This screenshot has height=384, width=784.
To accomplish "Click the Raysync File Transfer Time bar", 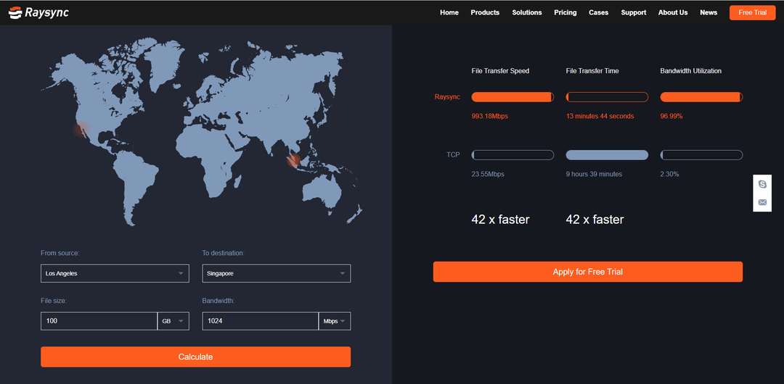I will tap(607, 97).
